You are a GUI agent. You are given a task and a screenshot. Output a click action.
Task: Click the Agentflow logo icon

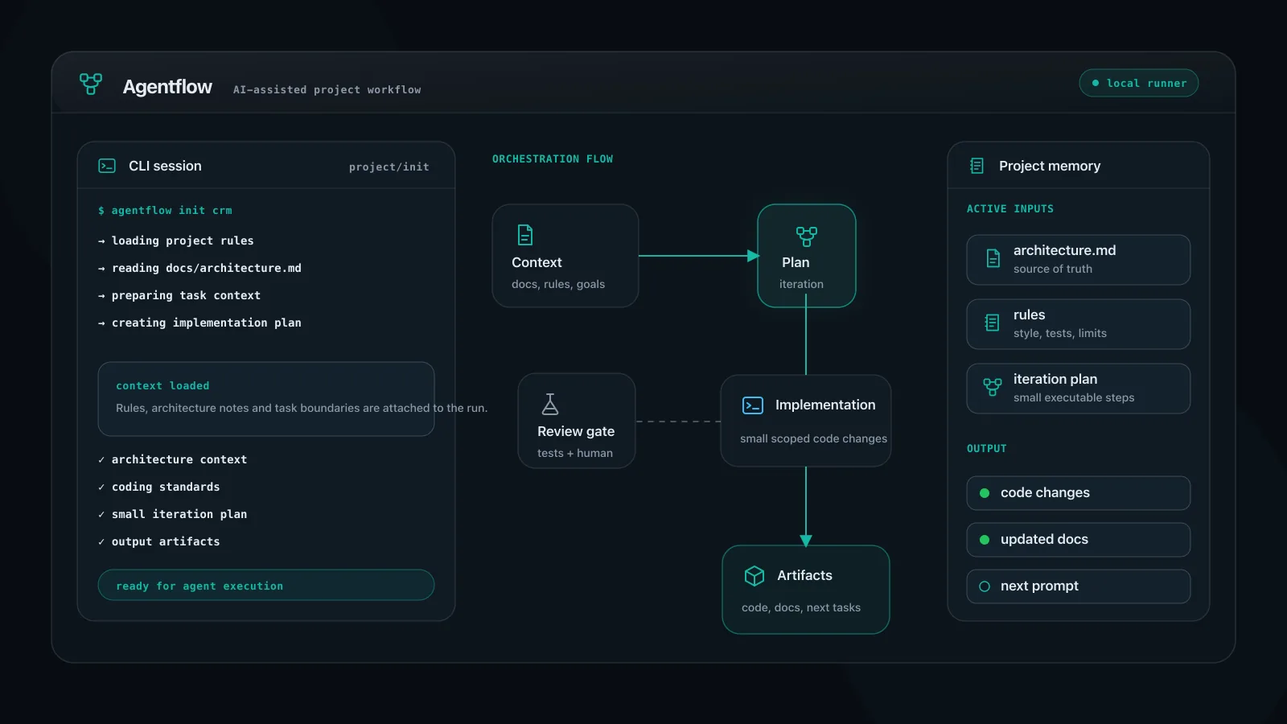click(x=91, y=84)
